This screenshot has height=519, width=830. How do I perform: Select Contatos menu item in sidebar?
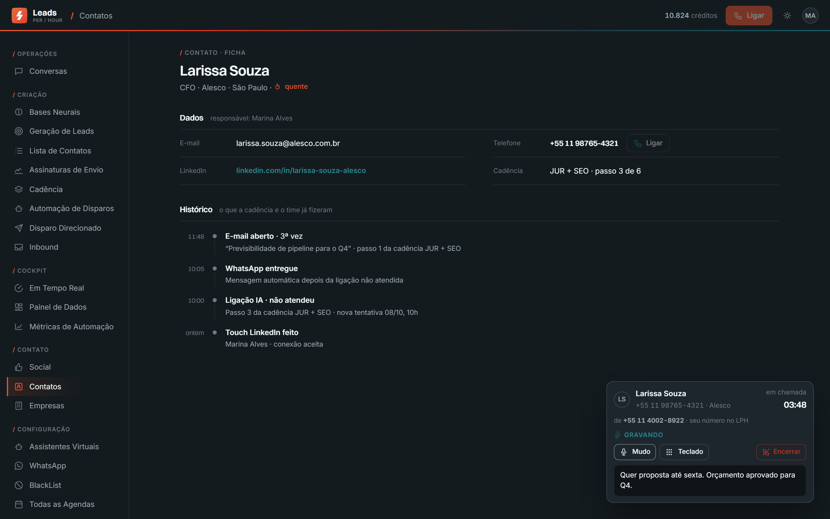65,386
